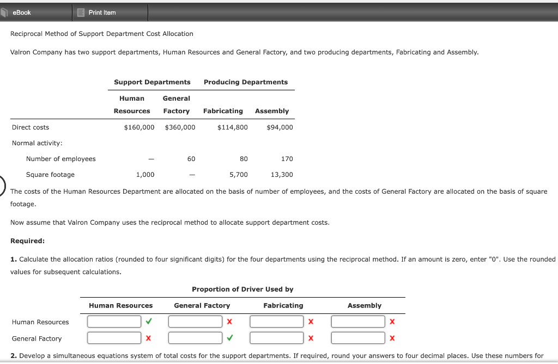Click the red X after Human Resources General Factory field
This screenshot has width=558, height=364.
[x=229, y=322]
